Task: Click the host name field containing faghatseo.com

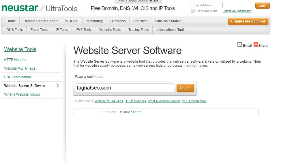Action: coord(125,88)
